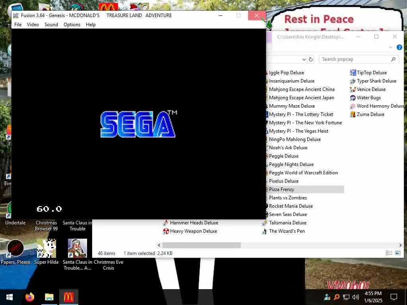Open the notification center icon
This screenshot has width=407, height=305.
coord(394,297)
